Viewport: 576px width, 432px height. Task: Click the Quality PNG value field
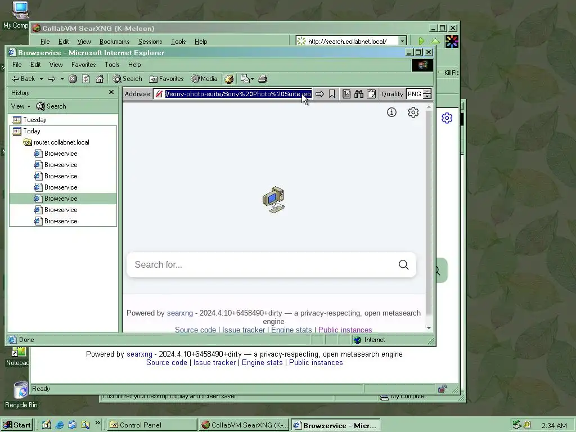point(415,94)
